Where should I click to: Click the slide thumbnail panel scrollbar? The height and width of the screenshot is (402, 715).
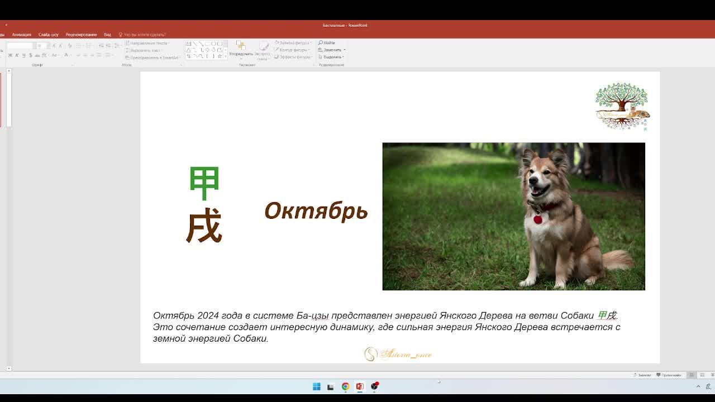pyautogui.click(x=8, y=219)
